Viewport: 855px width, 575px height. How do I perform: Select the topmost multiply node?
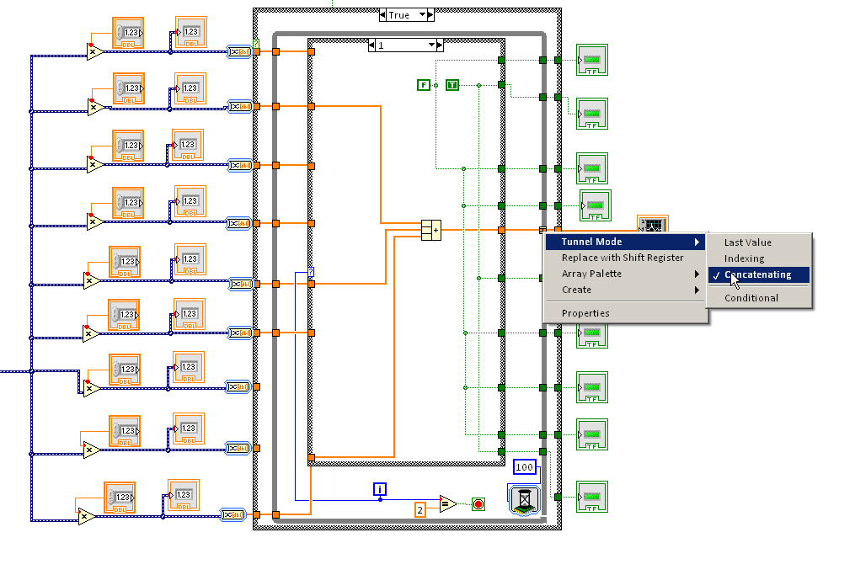94,52
